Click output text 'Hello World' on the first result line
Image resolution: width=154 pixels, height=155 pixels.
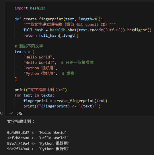[52, 133]
